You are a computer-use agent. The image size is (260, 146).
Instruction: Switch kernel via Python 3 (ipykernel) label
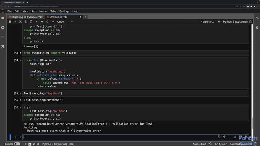coord(235,21)
